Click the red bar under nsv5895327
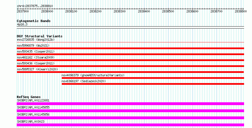This screenshot has width=252, height=128. pyautogui.click(x=130, y=72)
